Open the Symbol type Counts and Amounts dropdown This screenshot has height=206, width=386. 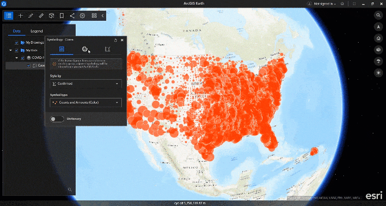coord(86,102)
